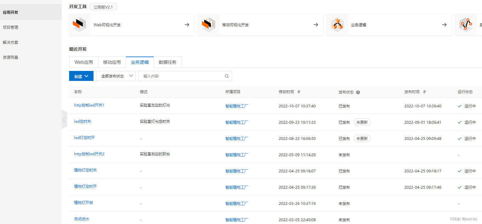Screen dimensions: 482x224
Task: Open the led定时关 business logic link
Action: point(83,121)
